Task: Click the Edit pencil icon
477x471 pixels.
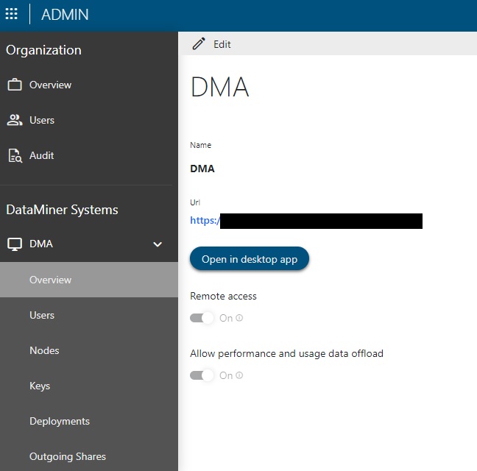Action: click(x=199, y=43)
